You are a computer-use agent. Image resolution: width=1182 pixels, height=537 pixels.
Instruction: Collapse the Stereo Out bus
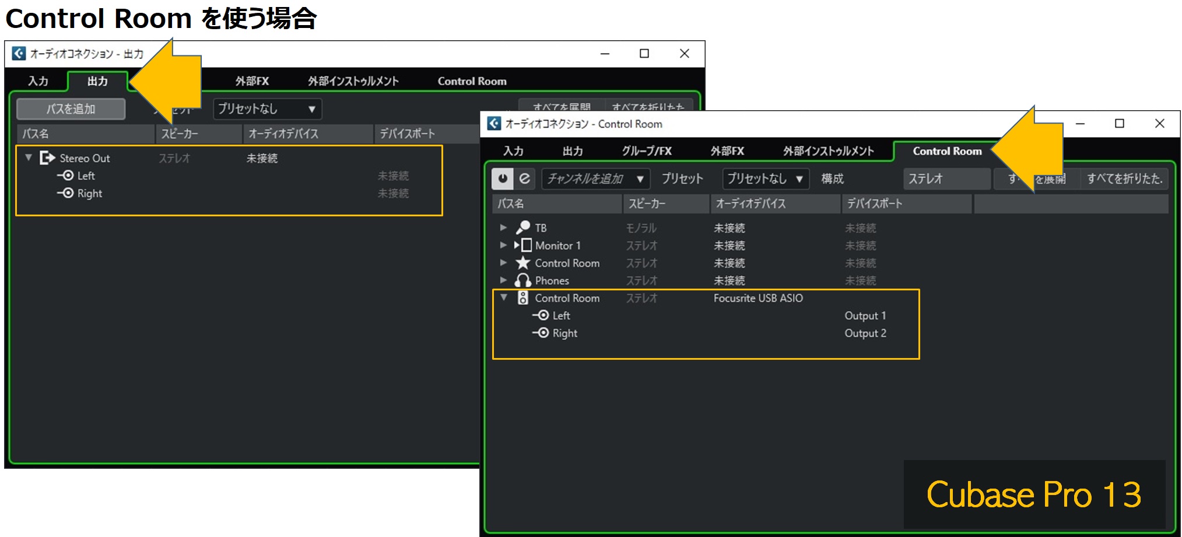tap(28, 157)
